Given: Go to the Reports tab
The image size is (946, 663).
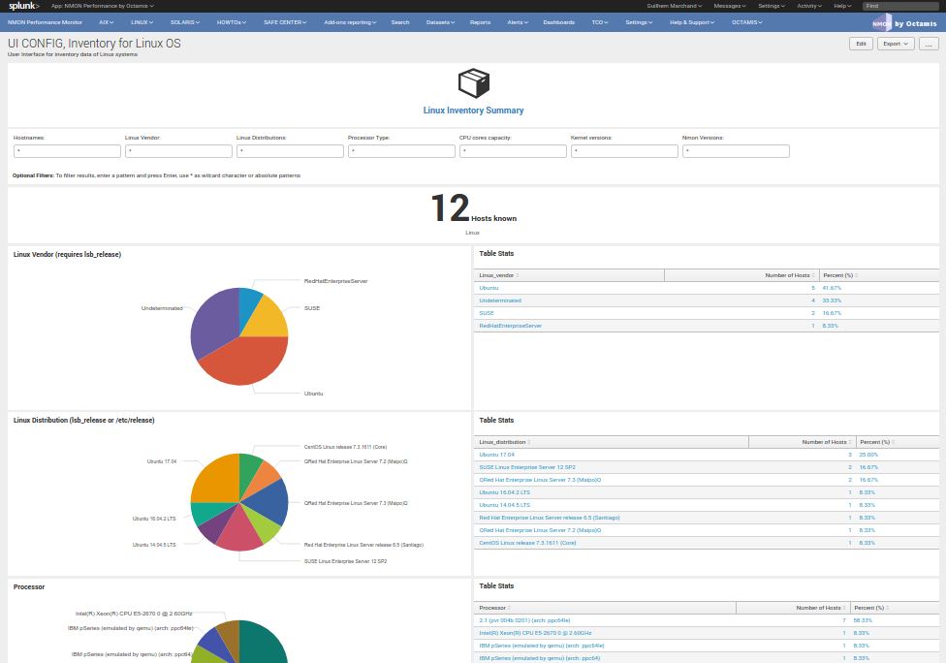Looking at the screenshot, I should point(480,21).
